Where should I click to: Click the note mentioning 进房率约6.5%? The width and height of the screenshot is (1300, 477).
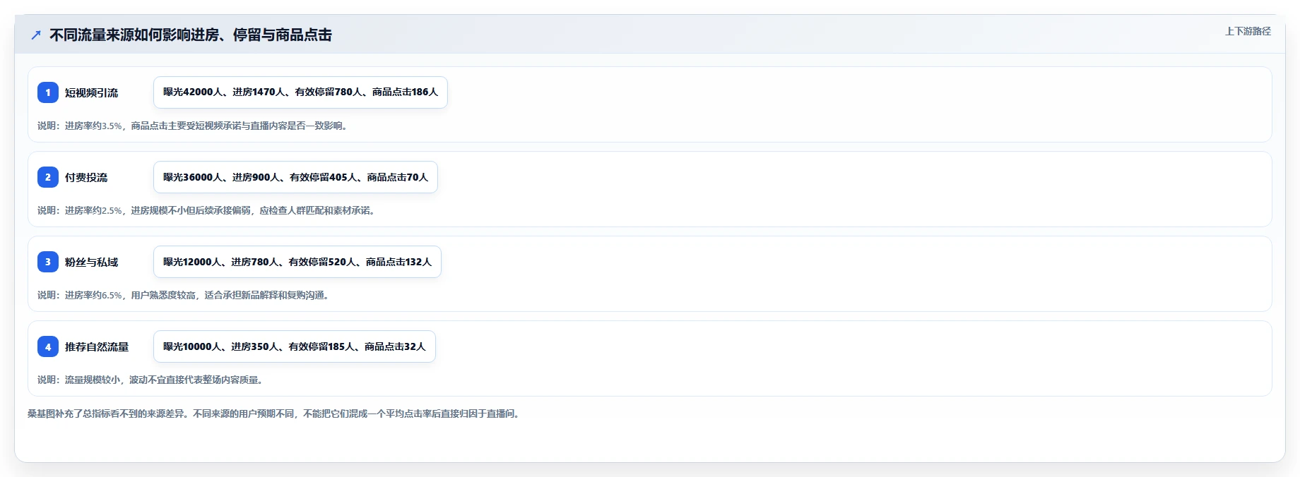(184, 295)
